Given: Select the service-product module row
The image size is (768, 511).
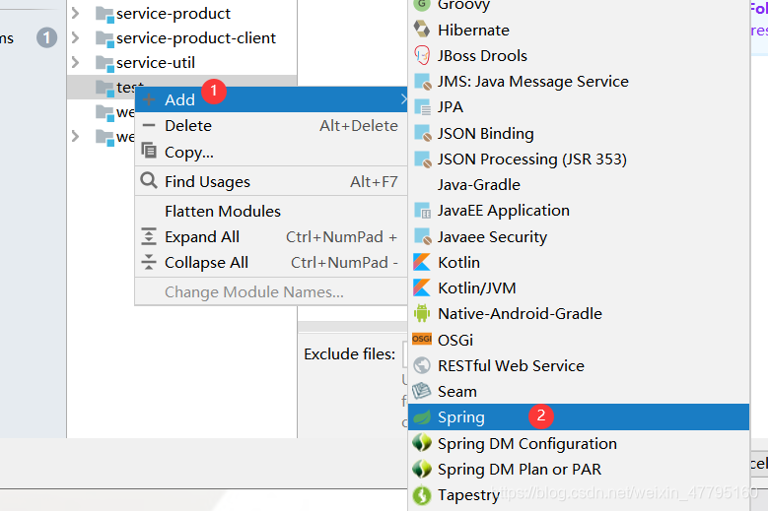Looking at the screenshot, I should click(181, 13).
